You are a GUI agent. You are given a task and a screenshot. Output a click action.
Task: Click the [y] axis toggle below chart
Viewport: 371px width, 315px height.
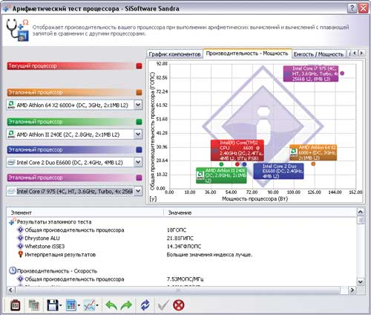pos(153,198)
